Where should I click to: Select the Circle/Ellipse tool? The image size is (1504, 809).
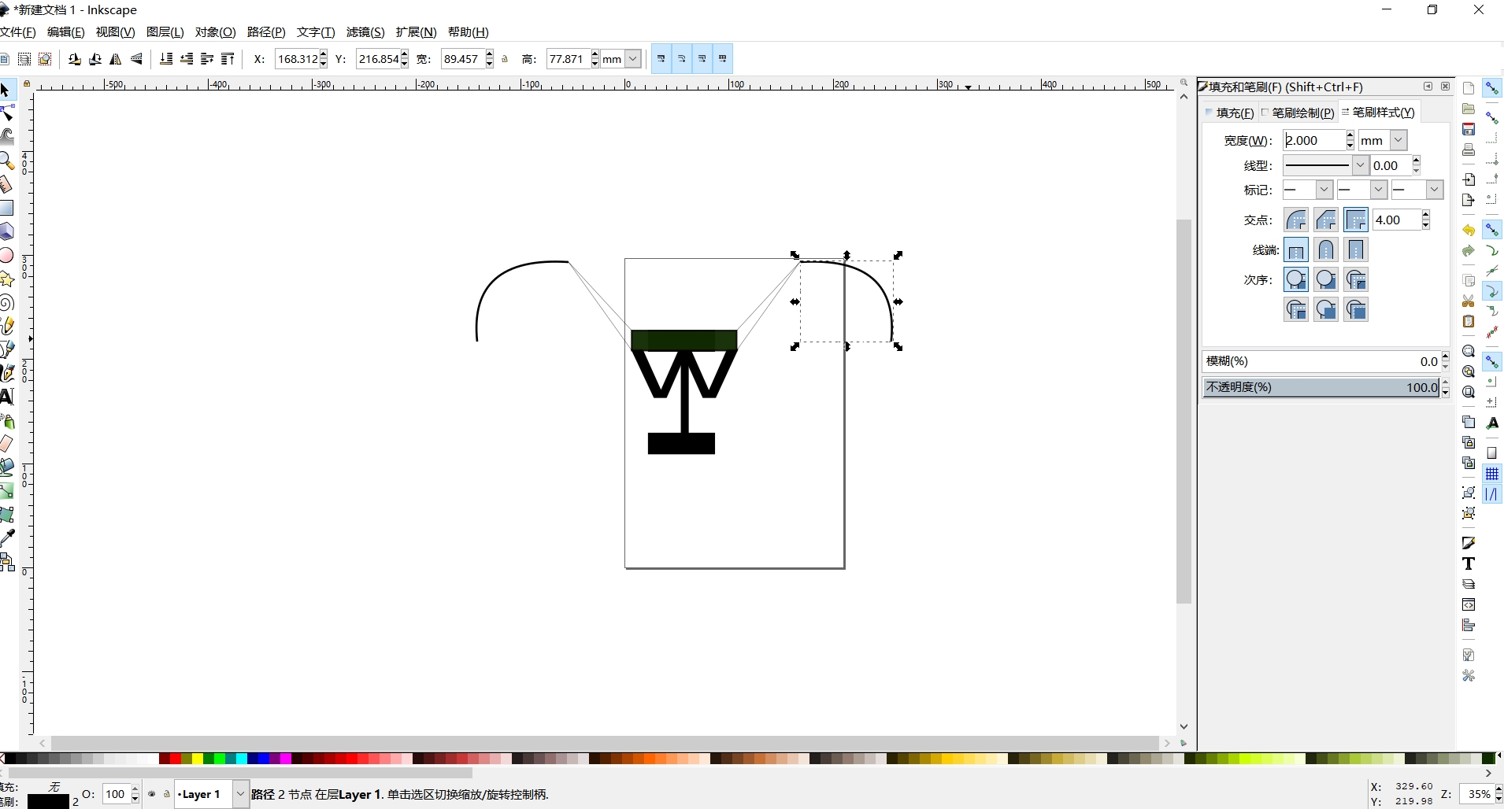(6, 255)
